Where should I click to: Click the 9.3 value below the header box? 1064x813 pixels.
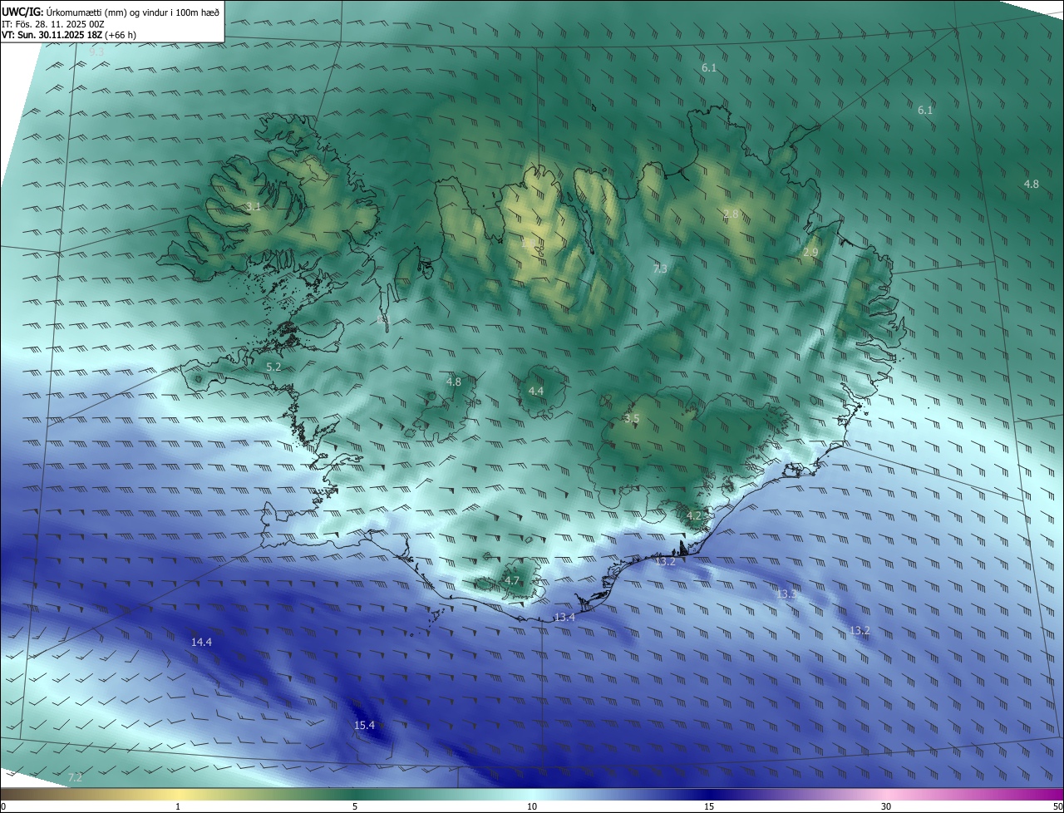click(x=96, y=52)
